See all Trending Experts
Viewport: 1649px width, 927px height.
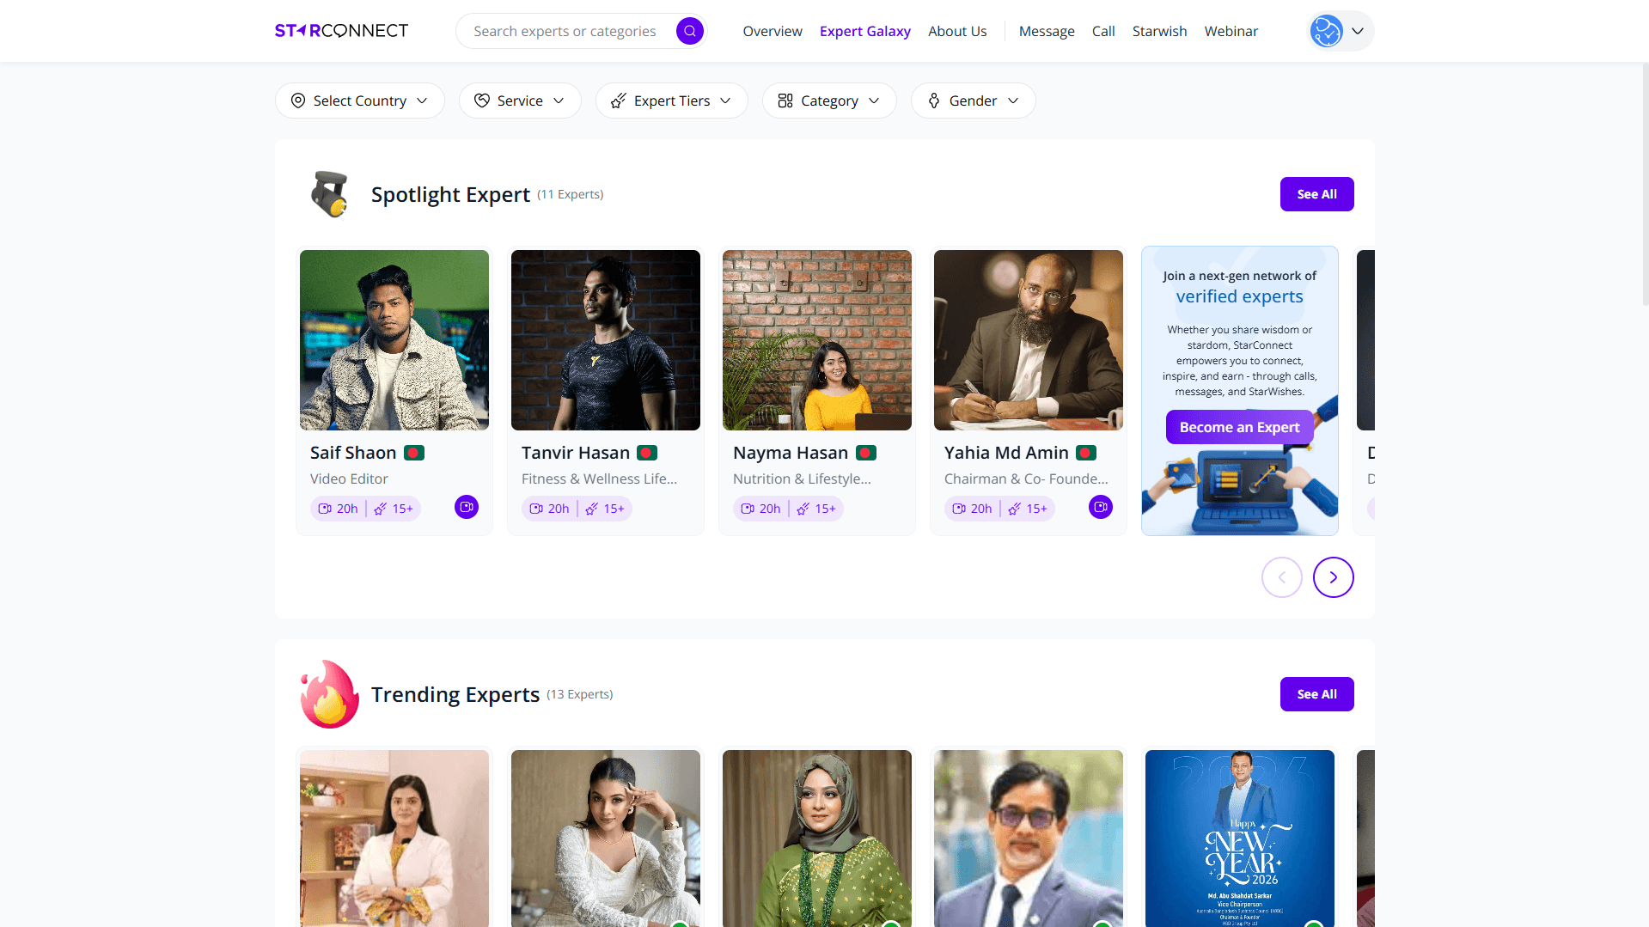point(1317,694)
